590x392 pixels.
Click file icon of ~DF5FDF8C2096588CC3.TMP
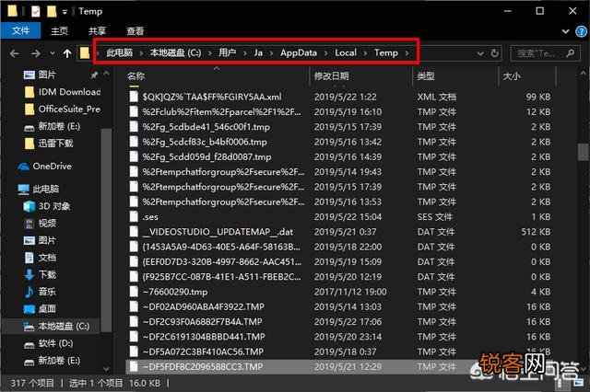(x=134, y=367)
